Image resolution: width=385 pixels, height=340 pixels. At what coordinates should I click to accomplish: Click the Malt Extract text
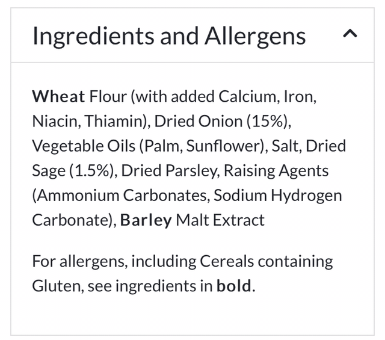[220, 220]
